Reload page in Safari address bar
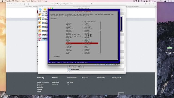Screen dimensions: 174x98 pos(91,4)
